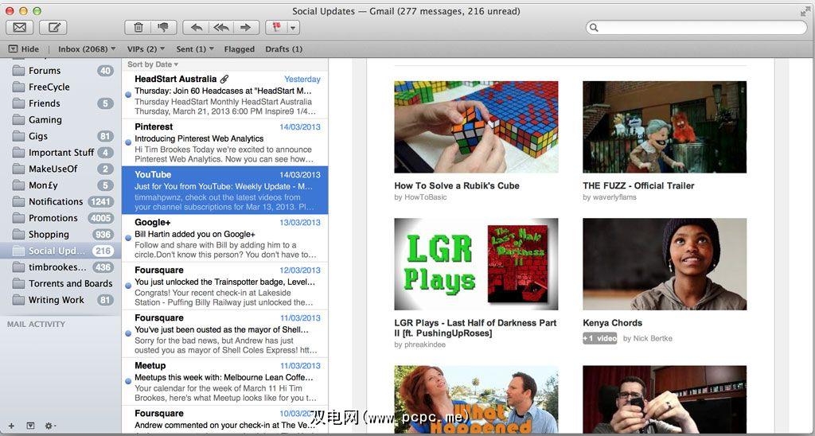Click the Get Mail envelope icon
The image size is (815, 436).
[20, 28]
